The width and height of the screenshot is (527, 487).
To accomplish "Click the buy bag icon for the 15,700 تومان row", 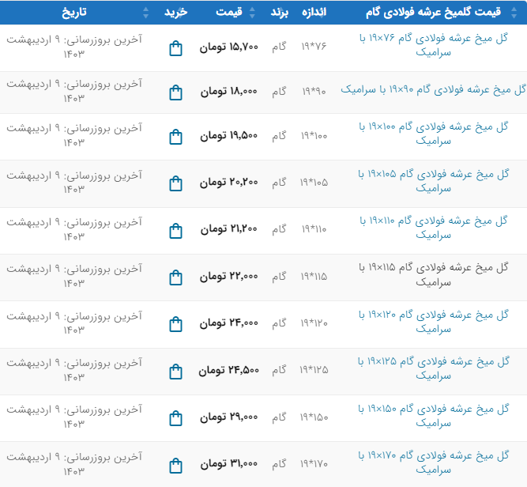I will (175, 48).
